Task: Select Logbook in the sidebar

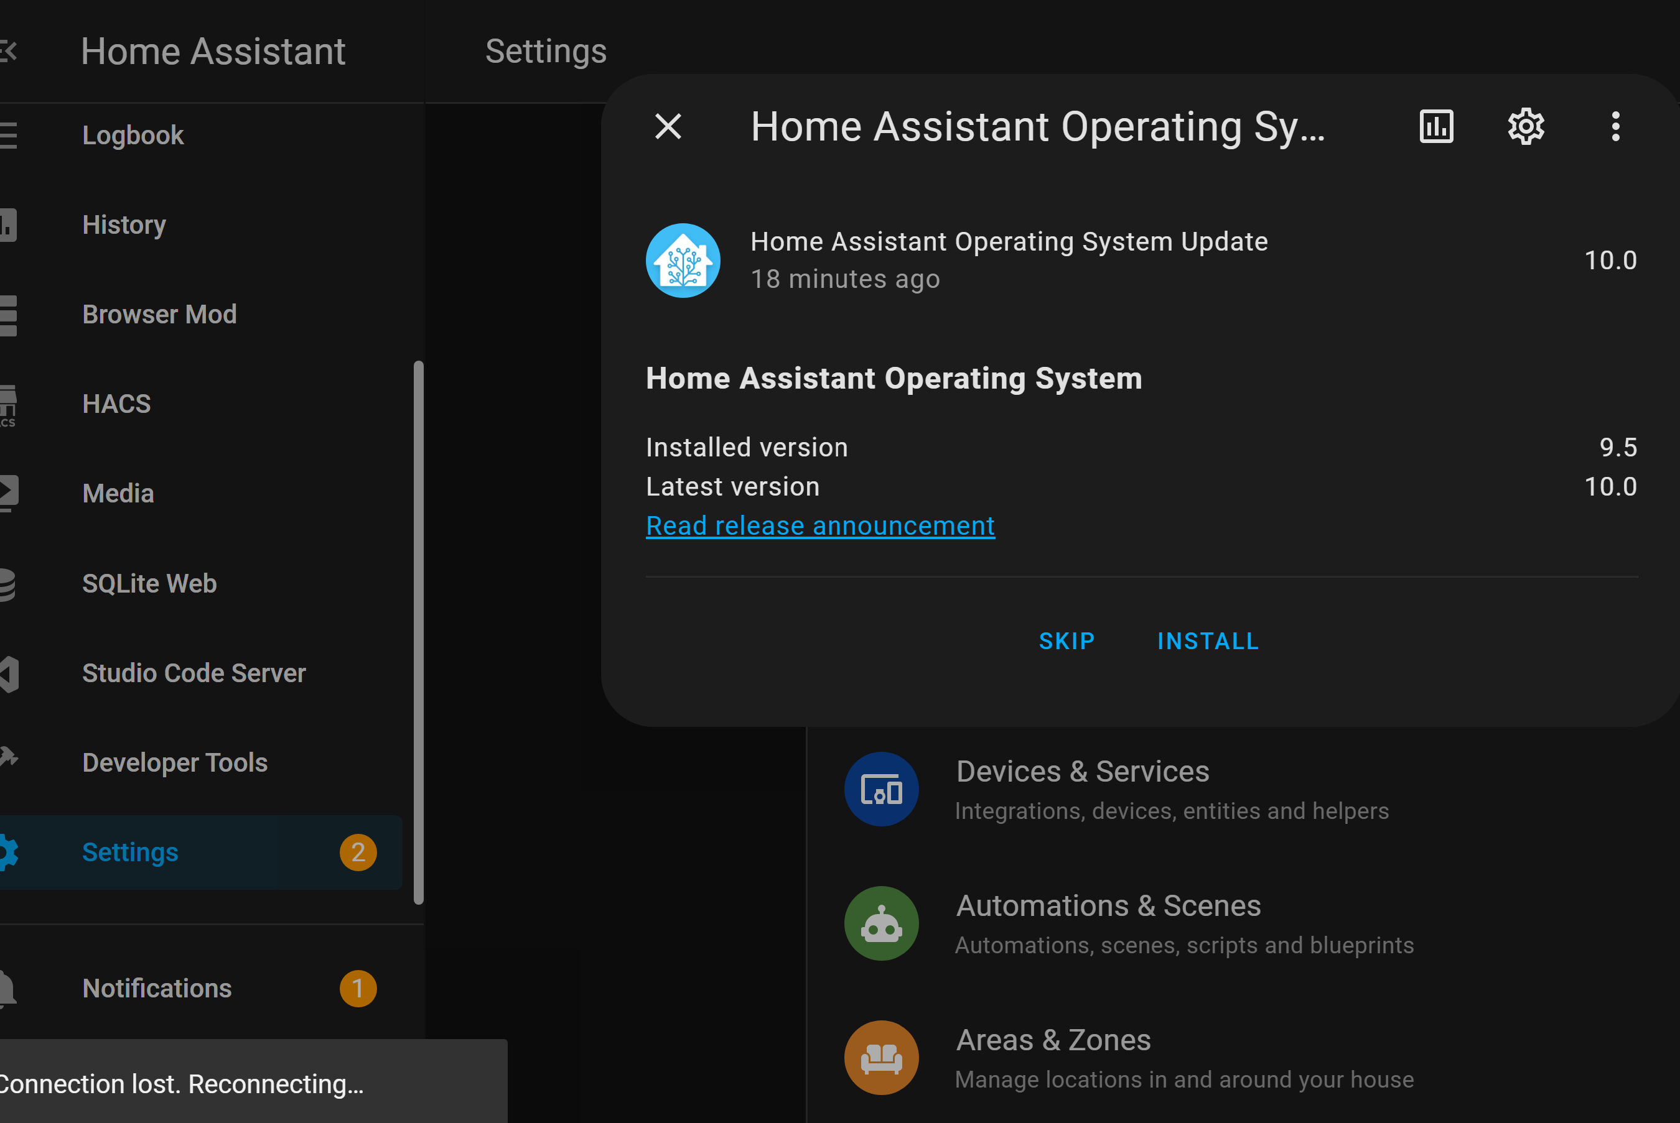Action: (x=133, y=135)
